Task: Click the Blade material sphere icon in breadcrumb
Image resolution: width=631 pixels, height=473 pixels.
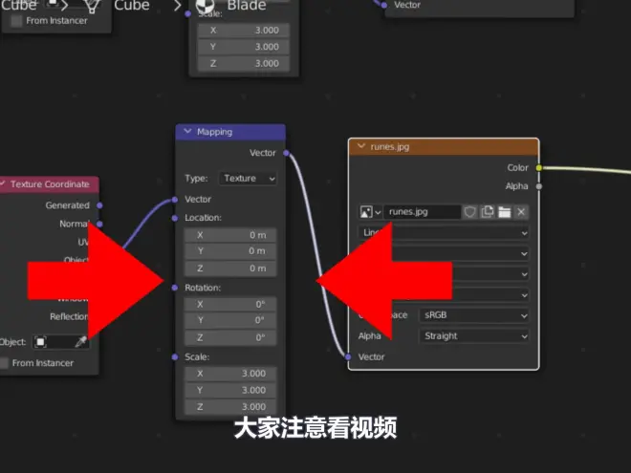Action: tap(205, 6)
